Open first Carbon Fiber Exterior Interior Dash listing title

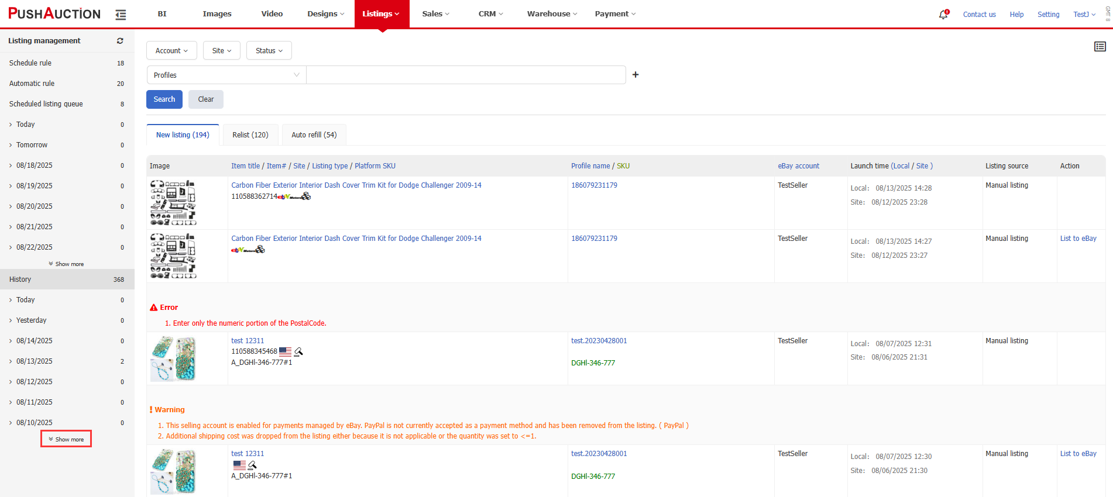pyautogui.click(x=356, y=185)
